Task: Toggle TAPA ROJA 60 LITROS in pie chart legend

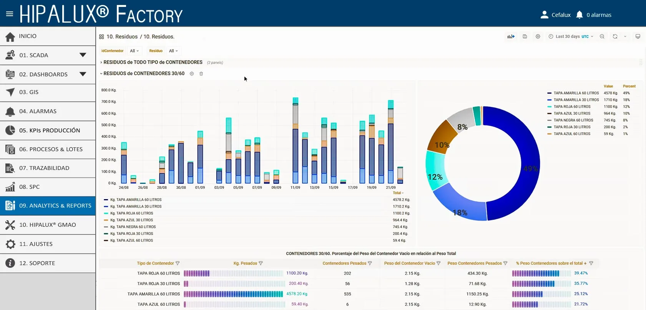Action: coord(572,107)
